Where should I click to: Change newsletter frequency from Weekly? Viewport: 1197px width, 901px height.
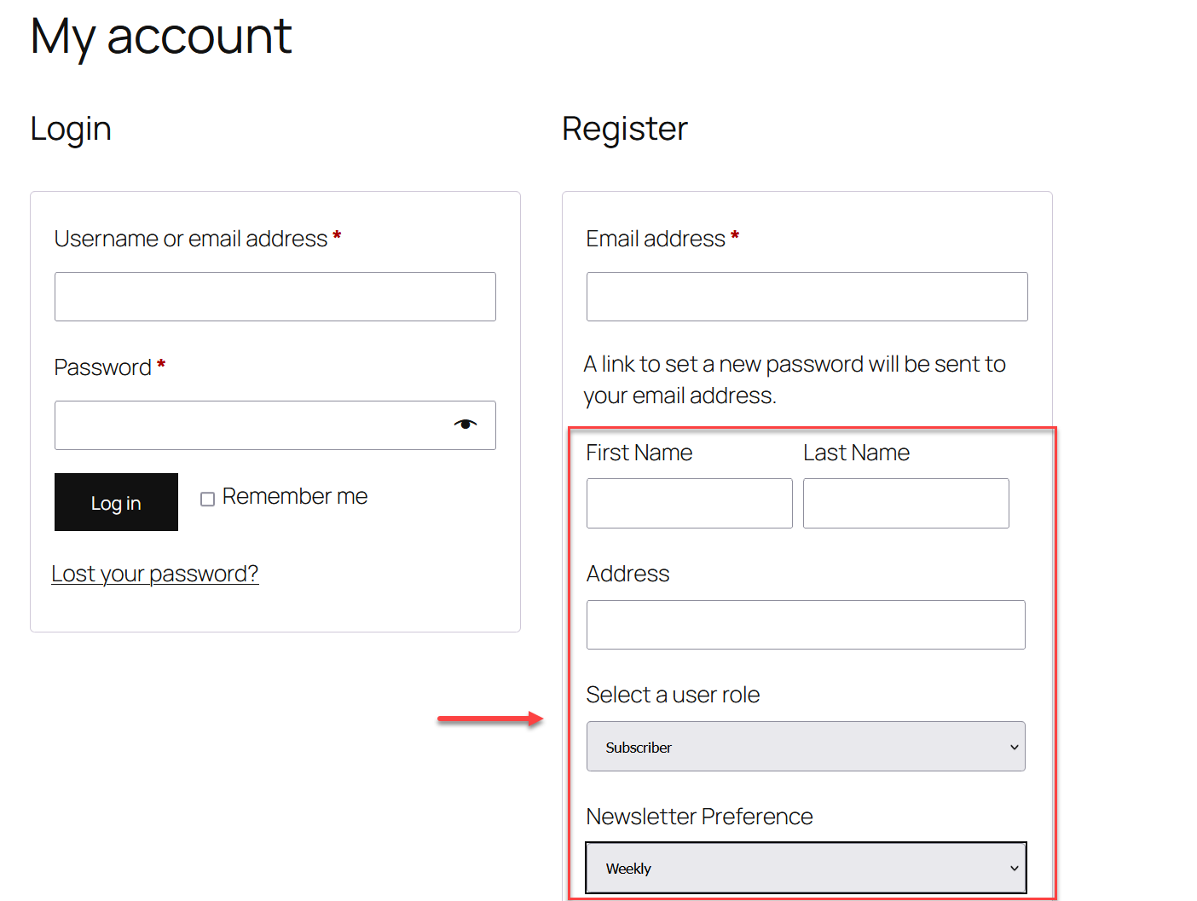pyautogui.click(x=805, y=867)
